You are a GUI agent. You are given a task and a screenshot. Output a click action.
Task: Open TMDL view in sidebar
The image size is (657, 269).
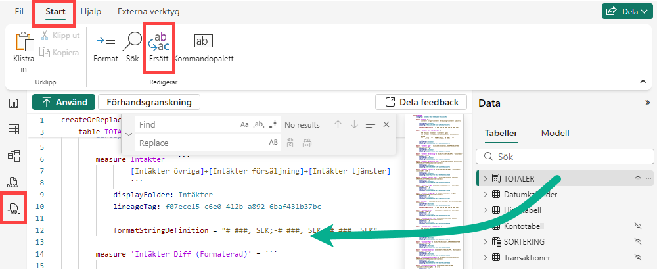(14, 208)
